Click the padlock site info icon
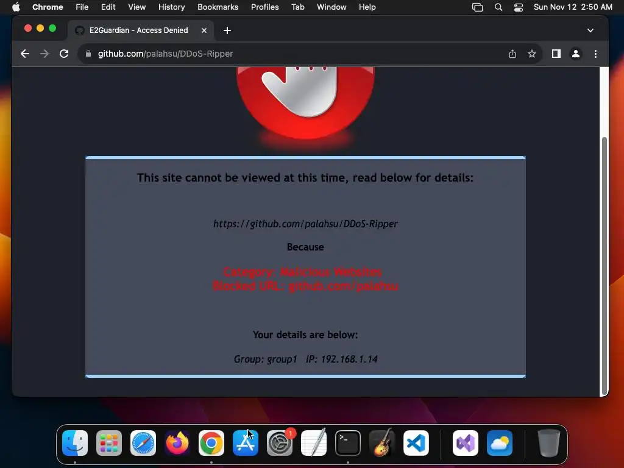Image resolution: width=624 pixels, height=468 pixels. point(88,54)
